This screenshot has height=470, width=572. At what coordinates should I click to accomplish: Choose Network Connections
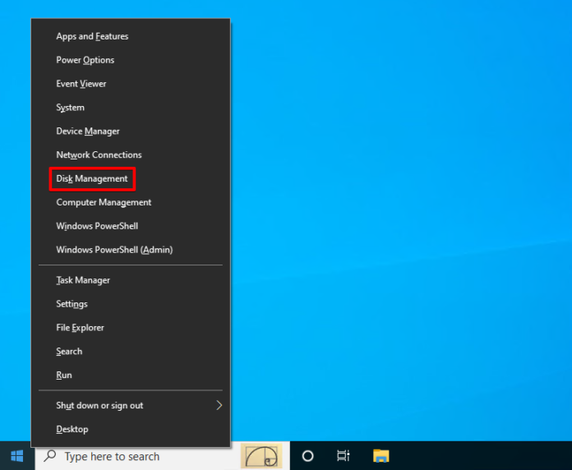click(99, 154)
